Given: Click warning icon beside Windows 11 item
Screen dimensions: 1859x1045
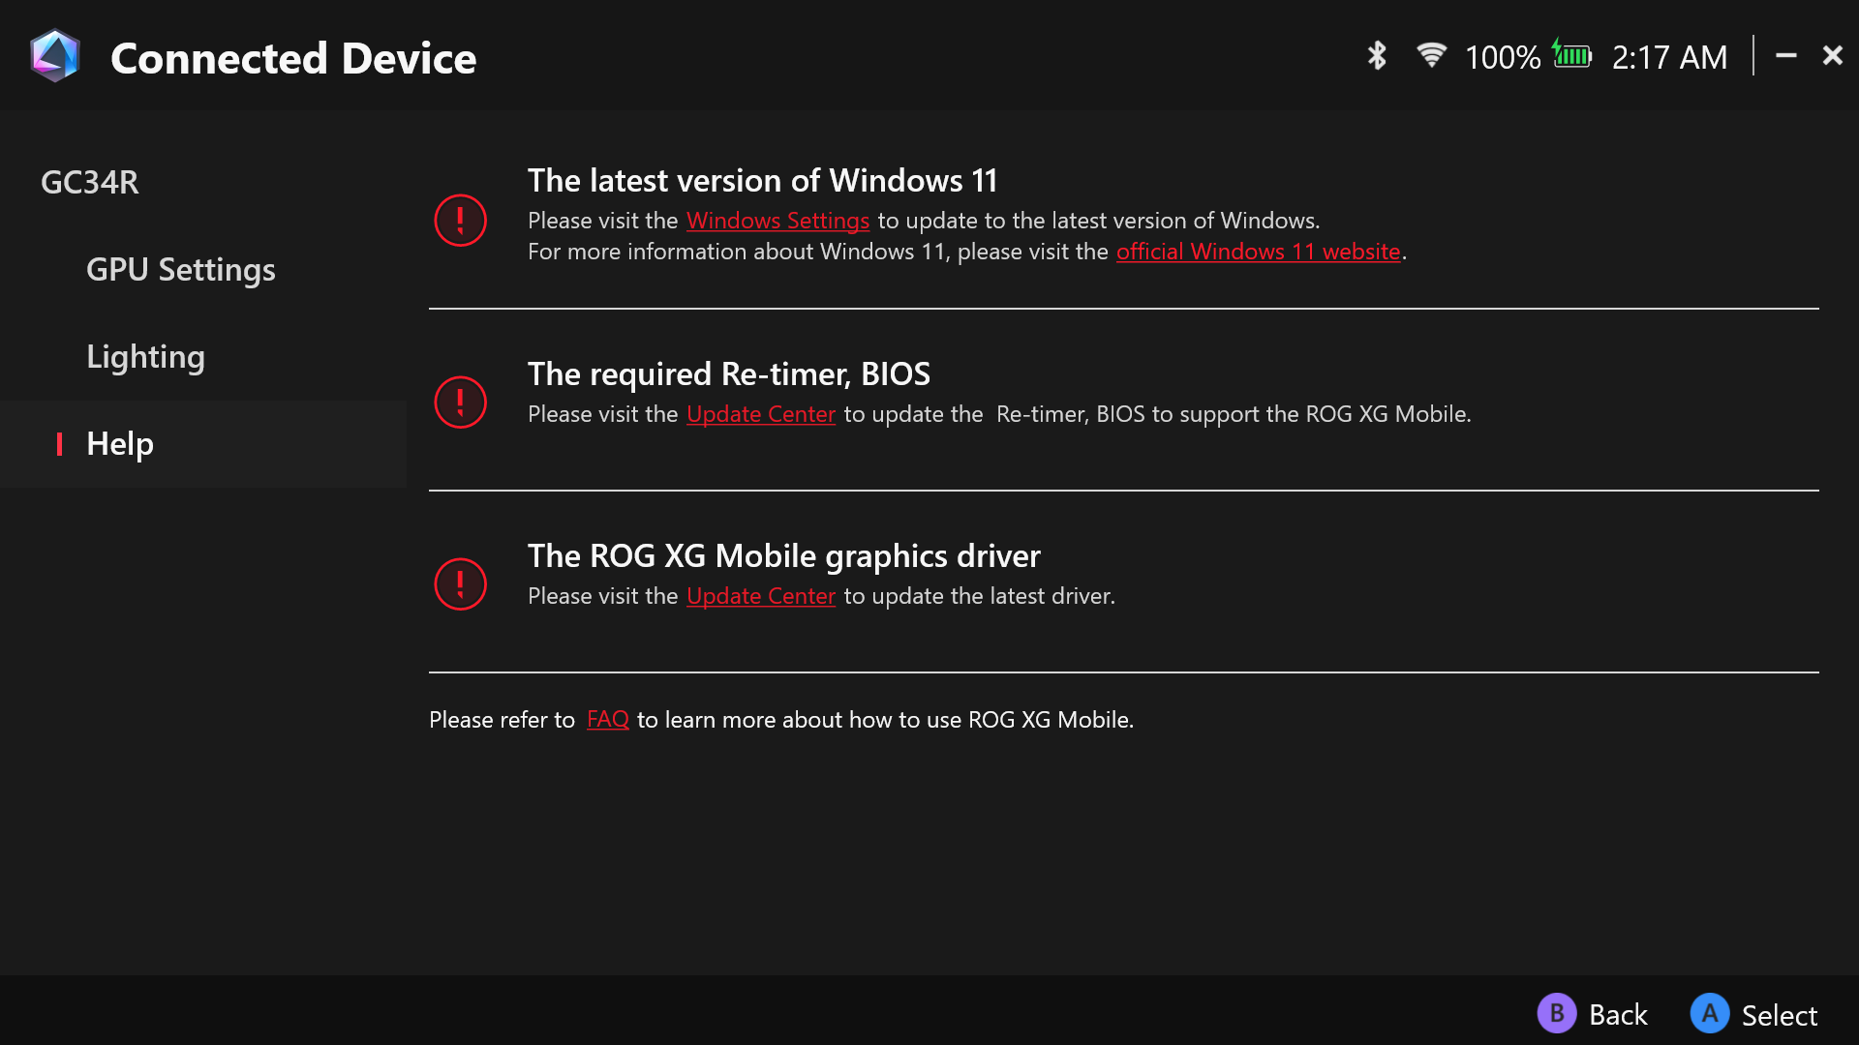Looking at the screenshot, I should point(460,220).
